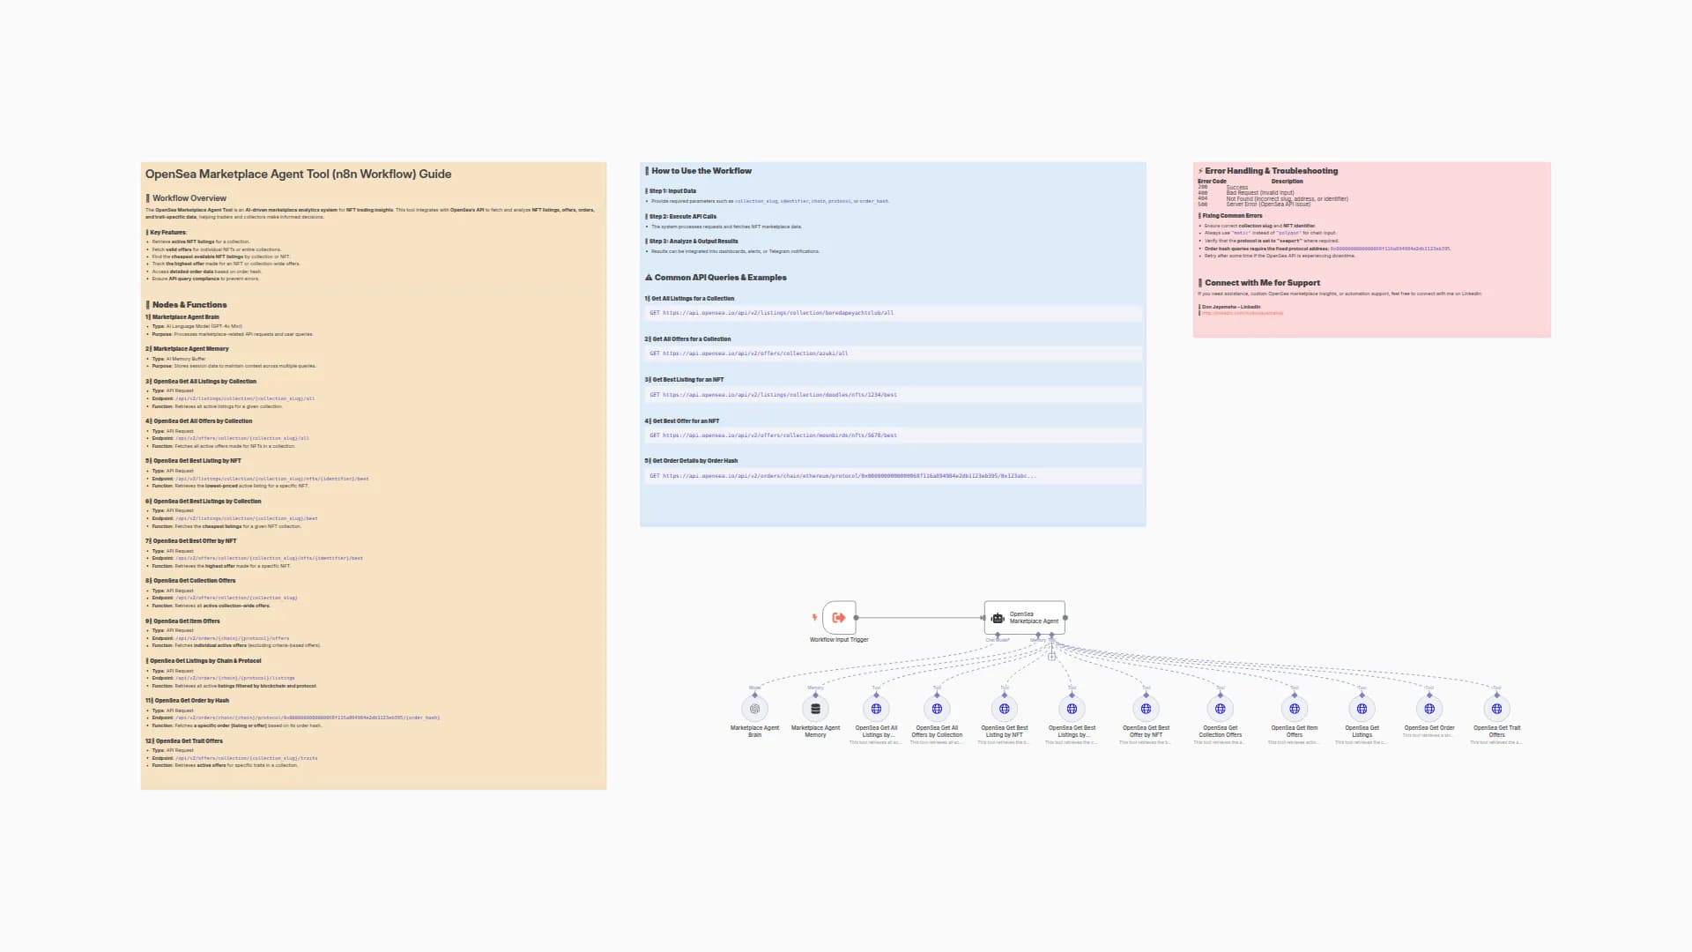This screenshot has height=952, width=1692.
Task: Click the GET azuki offers code line
Action: (893, 353)
